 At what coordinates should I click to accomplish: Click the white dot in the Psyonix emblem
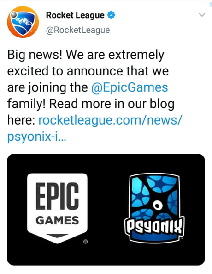tap(158, 205)
